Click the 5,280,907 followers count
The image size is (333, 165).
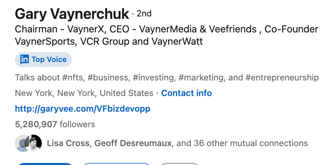(x=55, y=124)
